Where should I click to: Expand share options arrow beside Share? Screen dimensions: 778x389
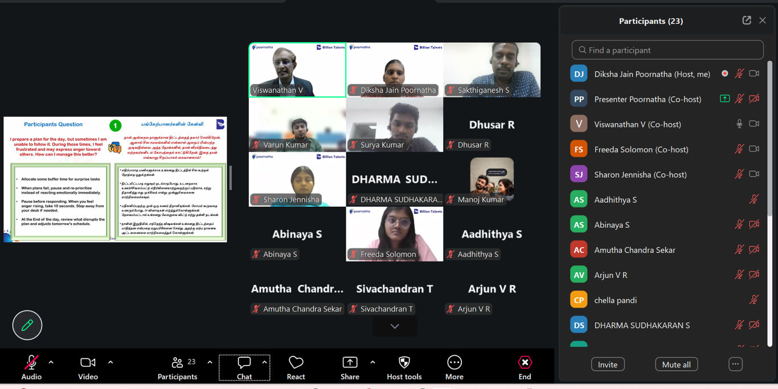click(x=372, y=362)
